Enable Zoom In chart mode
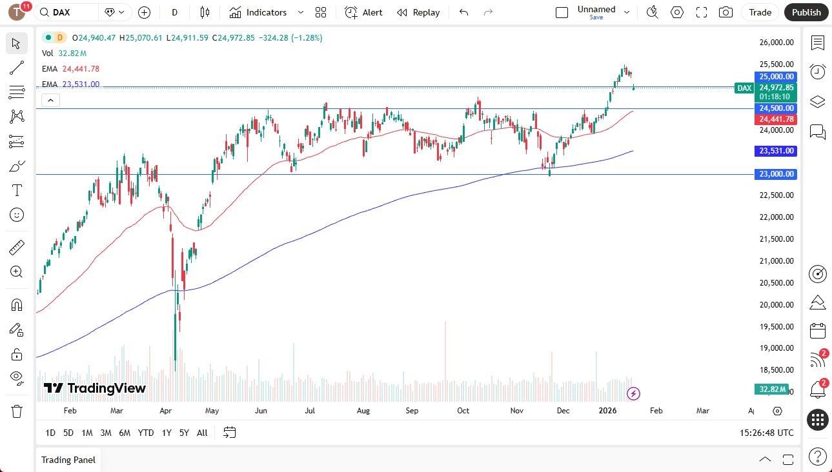The height and width of the screenshot is (472, 832). pyautogui.click(x=16, y=271)
